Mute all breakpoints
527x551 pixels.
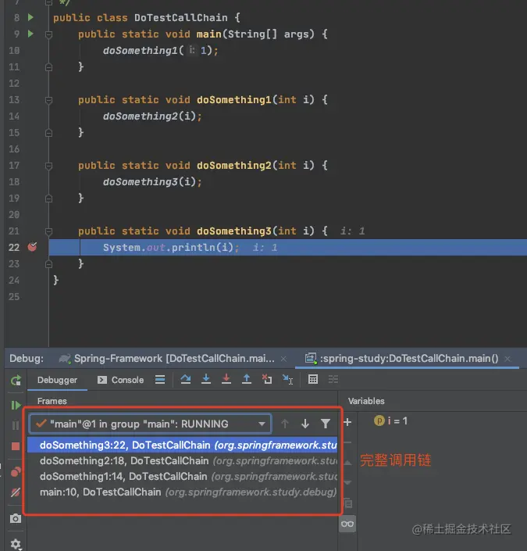[16, 492]
